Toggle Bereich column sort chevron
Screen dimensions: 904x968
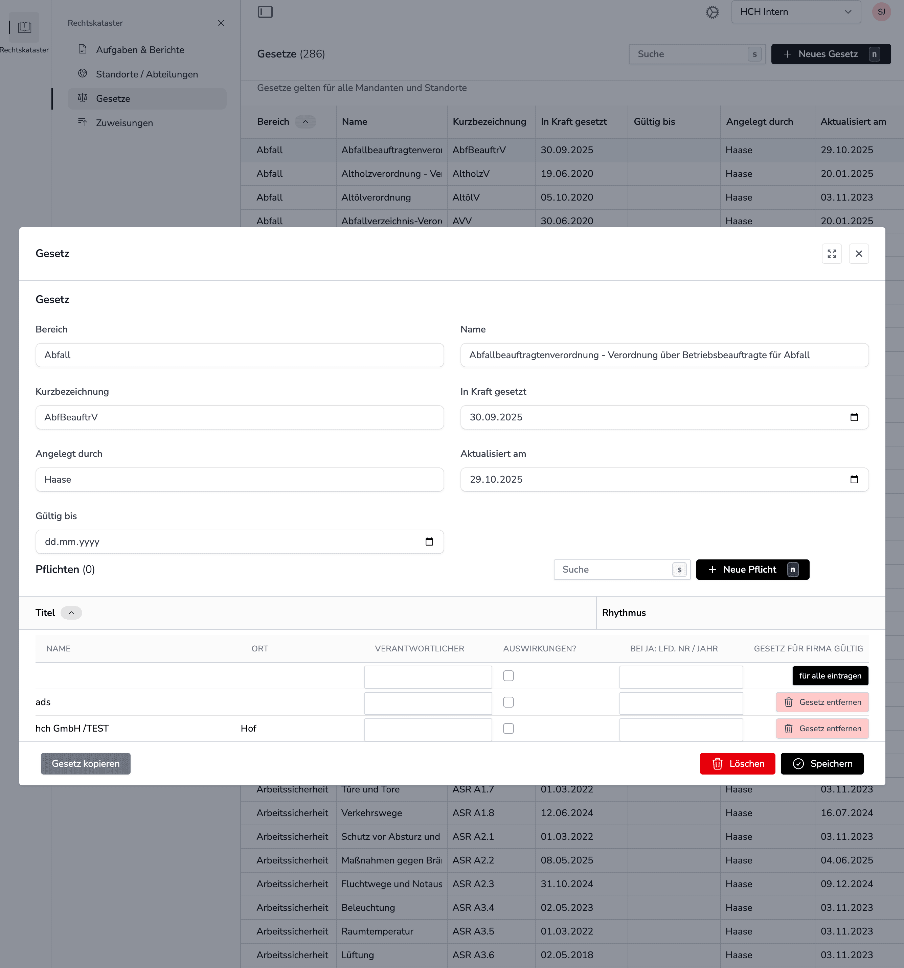[306, 122]
